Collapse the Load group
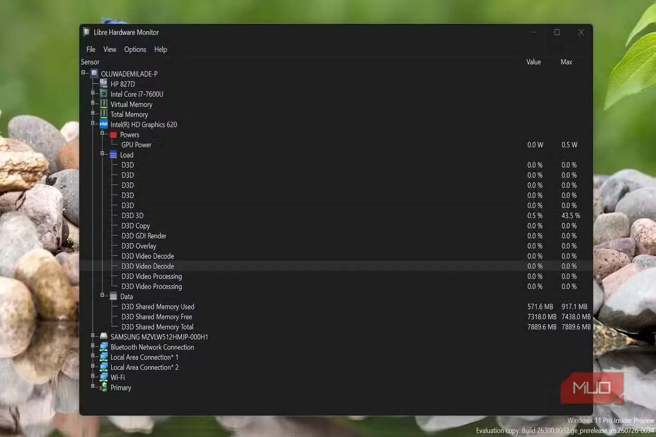656x437 pixels. click(103, 154)
